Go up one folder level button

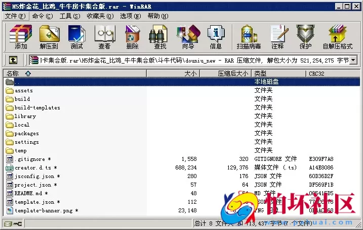[x=13, y=61]
